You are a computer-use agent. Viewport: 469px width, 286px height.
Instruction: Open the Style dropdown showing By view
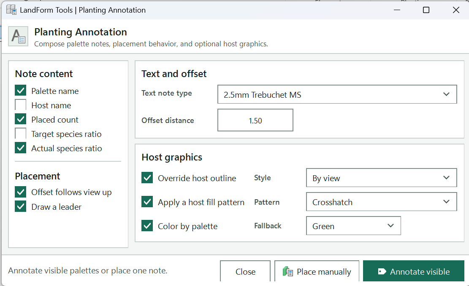point(381,178)
